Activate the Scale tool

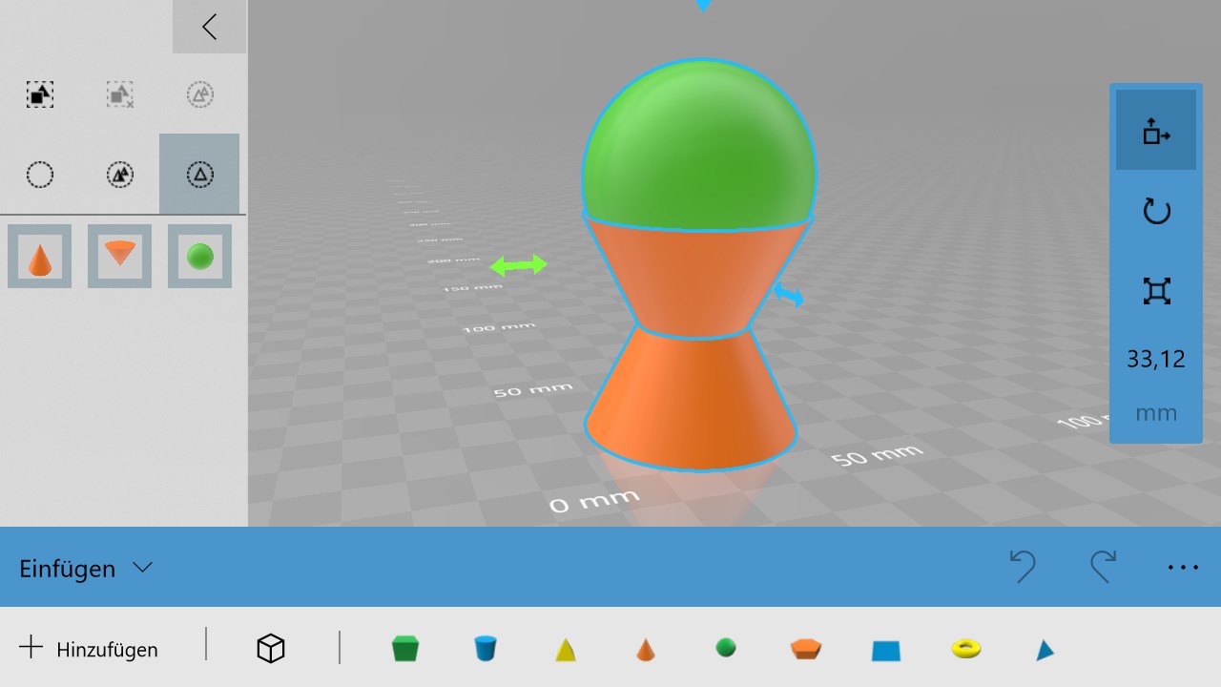point(1156,291)
